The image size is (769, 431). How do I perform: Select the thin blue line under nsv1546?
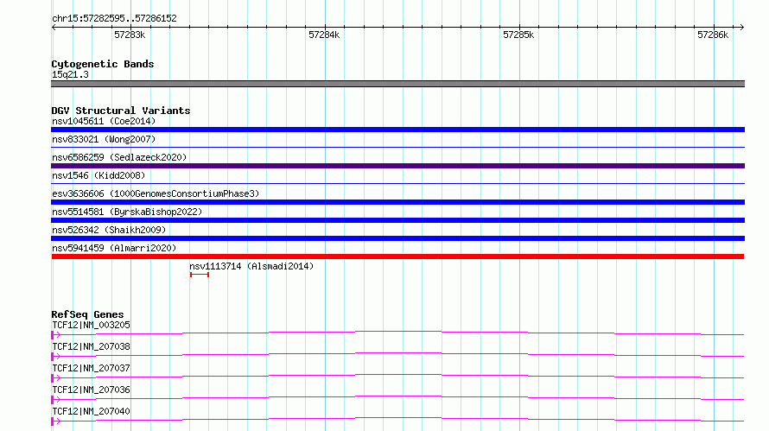pos(397,183)
